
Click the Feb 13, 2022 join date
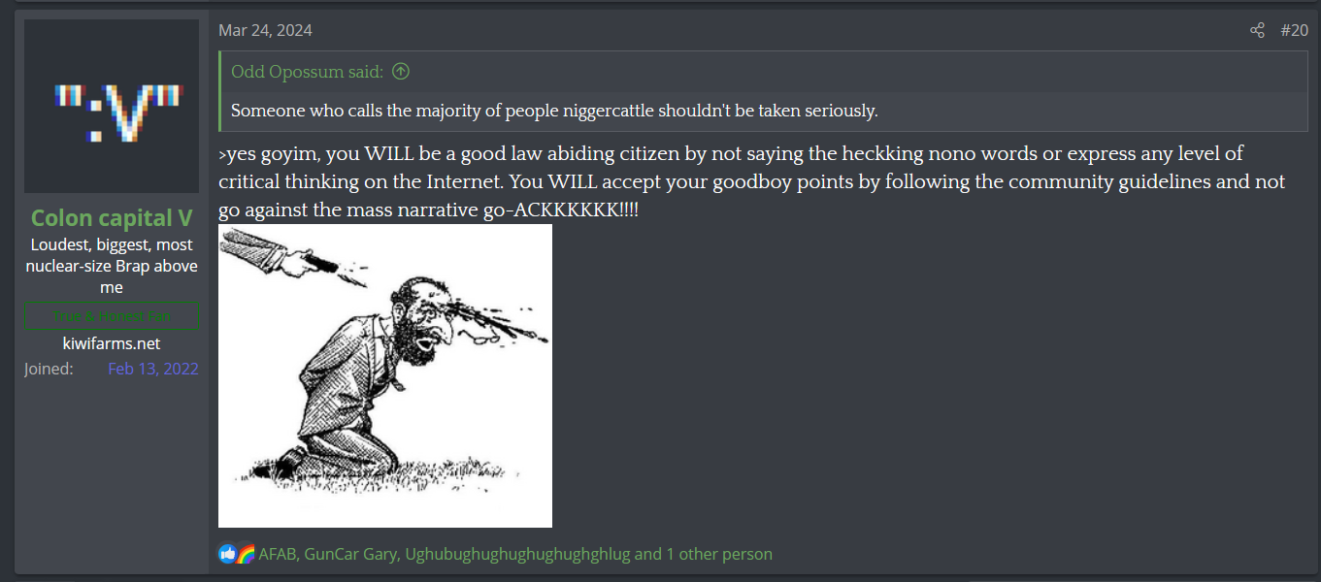[153, 369]
